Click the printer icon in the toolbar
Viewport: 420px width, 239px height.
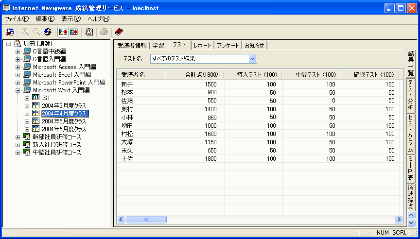pyautogui.click(x=104, y=32)
